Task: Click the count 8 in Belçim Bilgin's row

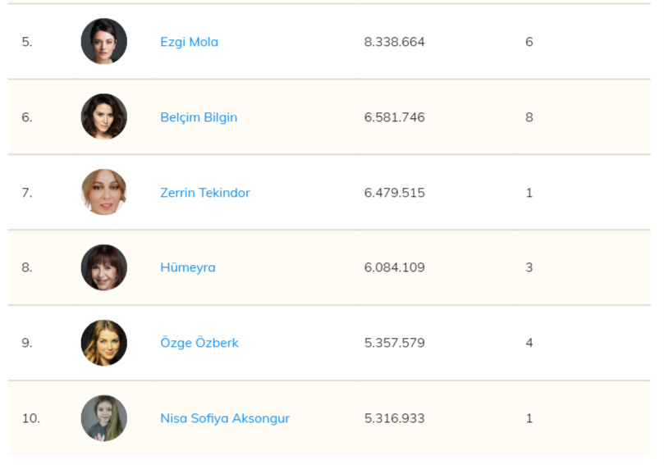Action: (x=529, y=117)
